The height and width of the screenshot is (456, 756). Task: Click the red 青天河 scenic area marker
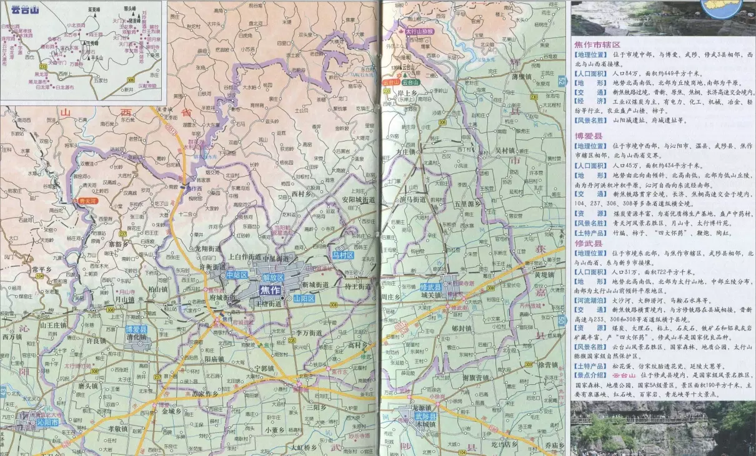(87, 201)
